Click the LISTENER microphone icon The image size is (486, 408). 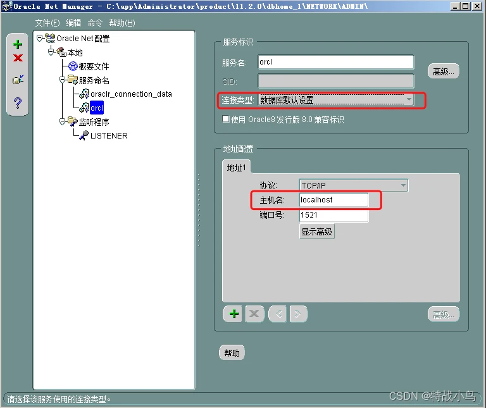(84, 135)
